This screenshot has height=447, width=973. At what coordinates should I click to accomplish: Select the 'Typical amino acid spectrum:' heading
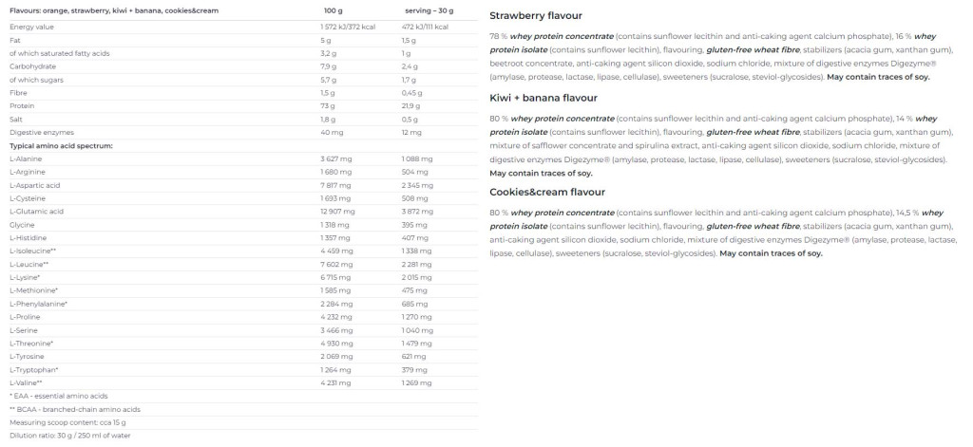pyautogui.click(x=61, y=146)
